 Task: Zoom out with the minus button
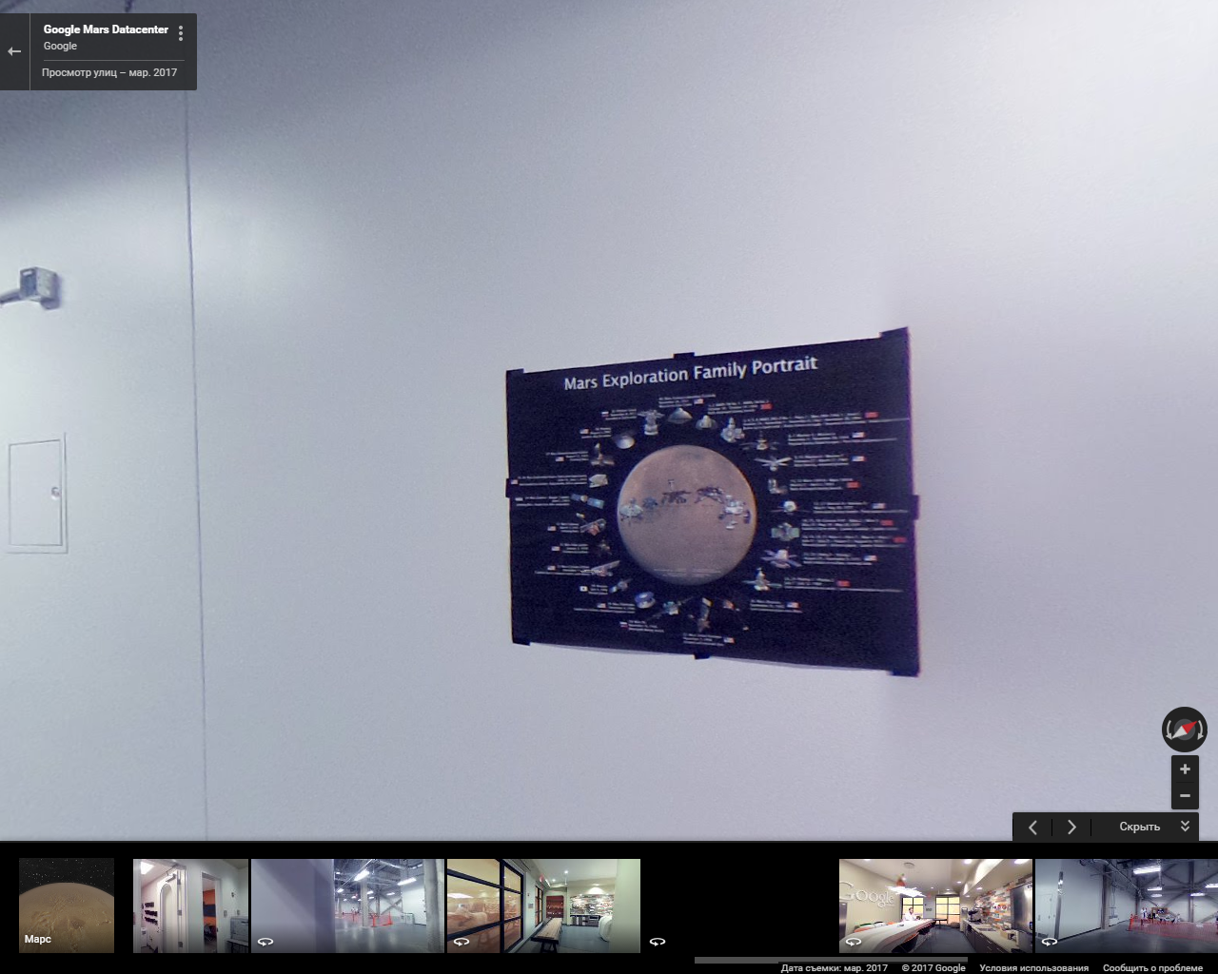[x=1185, y=796]
